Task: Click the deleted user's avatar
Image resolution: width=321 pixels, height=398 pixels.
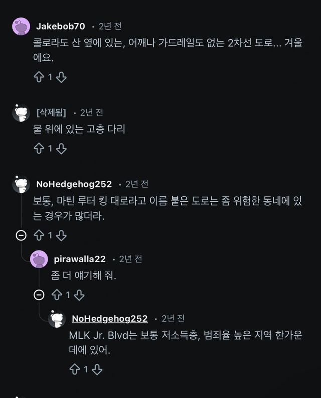Action: pos(21,113)
